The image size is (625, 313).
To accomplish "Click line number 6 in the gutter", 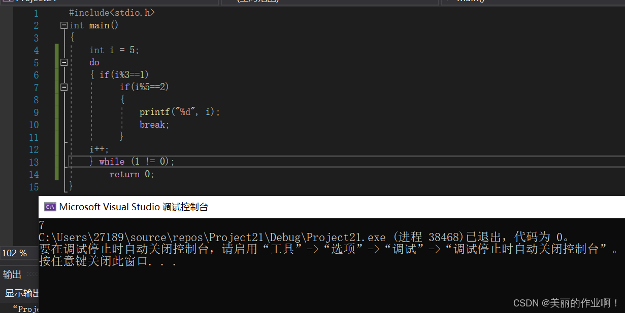I will coord(36,75).
